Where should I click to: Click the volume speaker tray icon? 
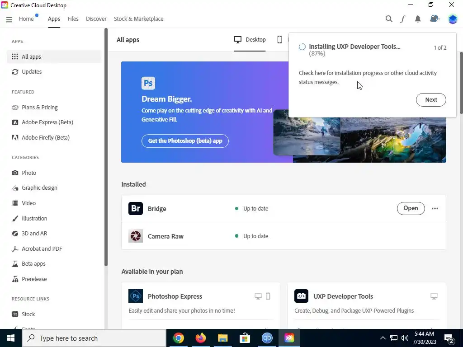click(x=405, y=338)
